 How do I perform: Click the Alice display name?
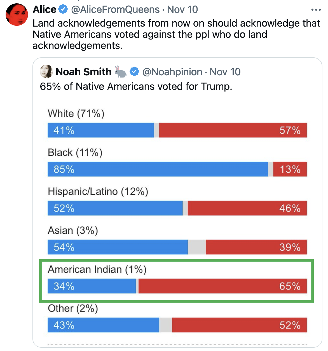click(44, 10)
